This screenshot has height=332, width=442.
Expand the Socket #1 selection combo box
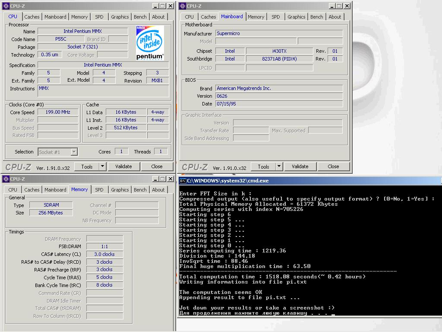coord(74,152)
